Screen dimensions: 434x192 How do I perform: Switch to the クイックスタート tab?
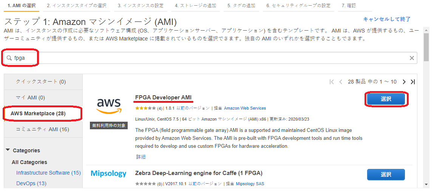point(41,81)
